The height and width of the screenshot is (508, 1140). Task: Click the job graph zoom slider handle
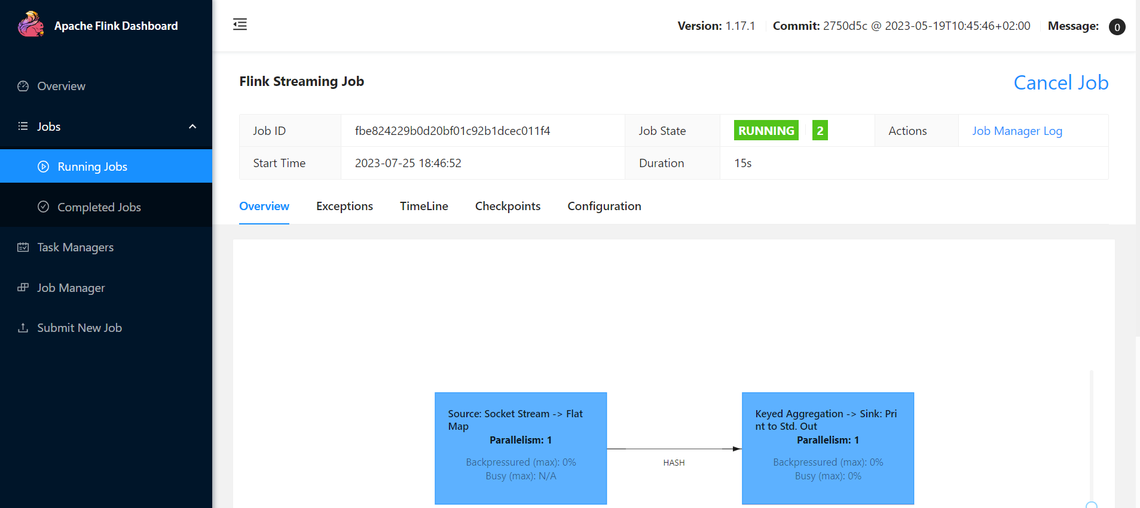click(x=1092, y=504)
